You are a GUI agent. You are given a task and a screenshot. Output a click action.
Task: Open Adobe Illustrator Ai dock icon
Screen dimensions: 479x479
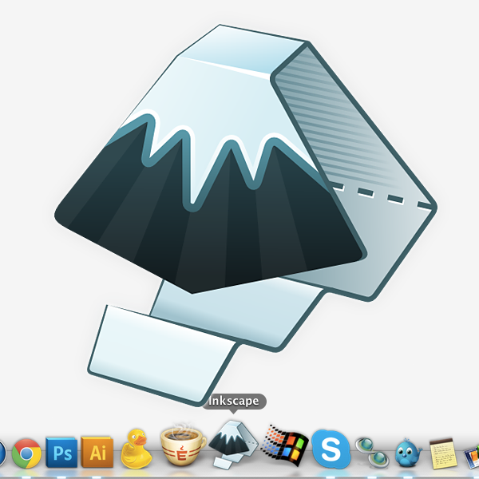click(x=97, y=452)
